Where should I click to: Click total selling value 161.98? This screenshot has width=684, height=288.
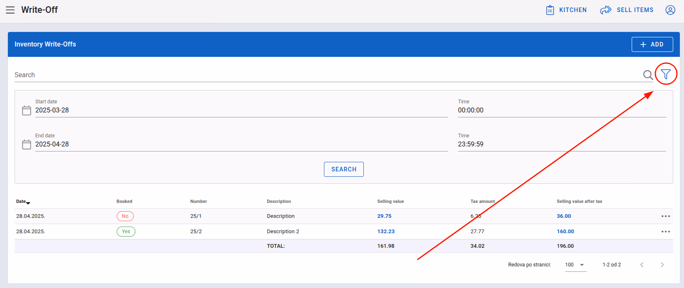point(386,246)
